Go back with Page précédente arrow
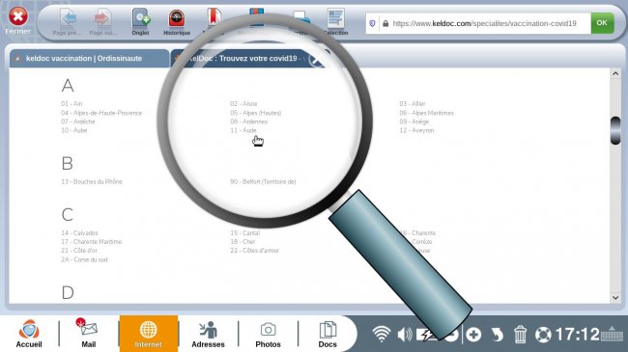The height and width of the screenshot is (352, 628). (68, 18)
